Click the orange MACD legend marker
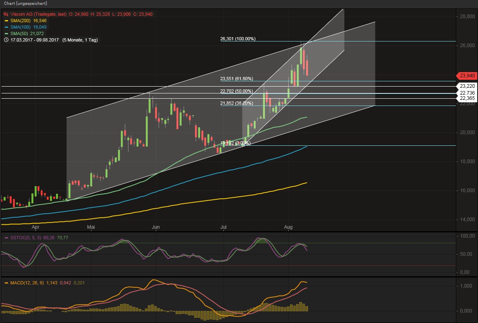 [x=6, y=283]
